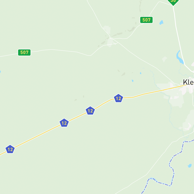The image size is (194, 194).
Task: Click the small blue pond beside the upper 507 shield
Action: click(161, 23)
